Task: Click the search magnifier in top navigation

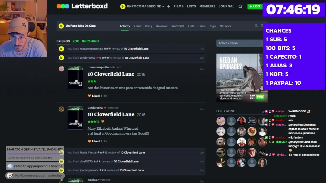Action: point(240,7)
